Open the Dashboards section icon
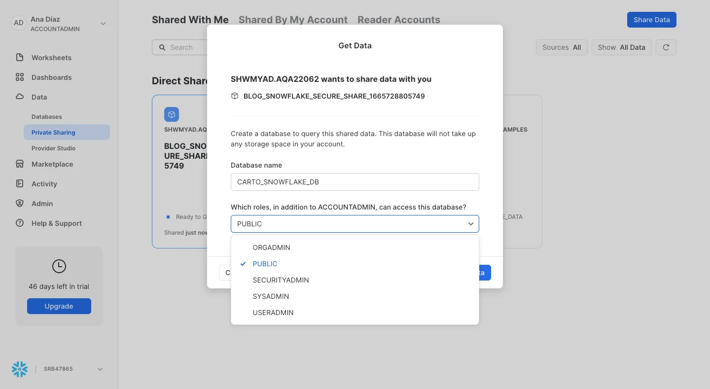Image resolution: width=710 pixels, height=389 pixels. [x=20, y=77]
